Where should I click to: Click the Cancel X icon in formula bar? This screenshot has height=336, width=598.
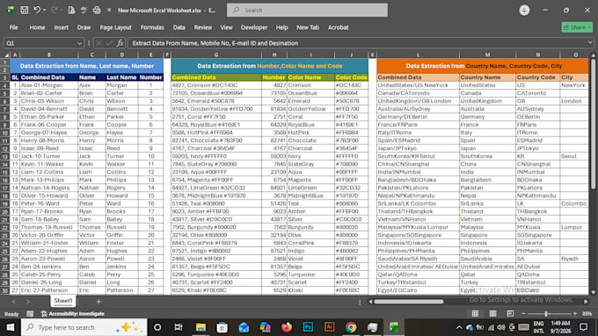click(x=98, y=43)
